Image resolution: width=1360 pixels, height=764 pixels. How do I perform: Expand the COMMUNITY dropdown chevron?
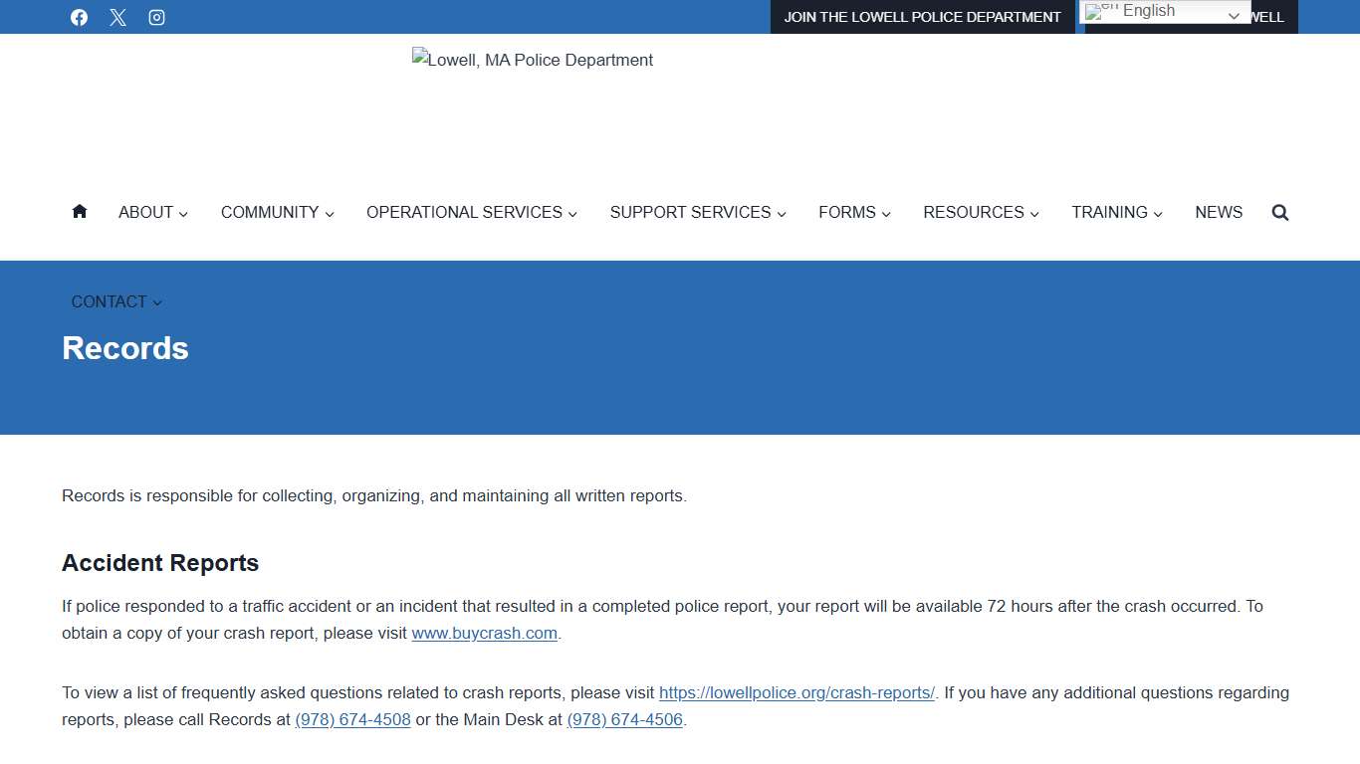point(330,213)
